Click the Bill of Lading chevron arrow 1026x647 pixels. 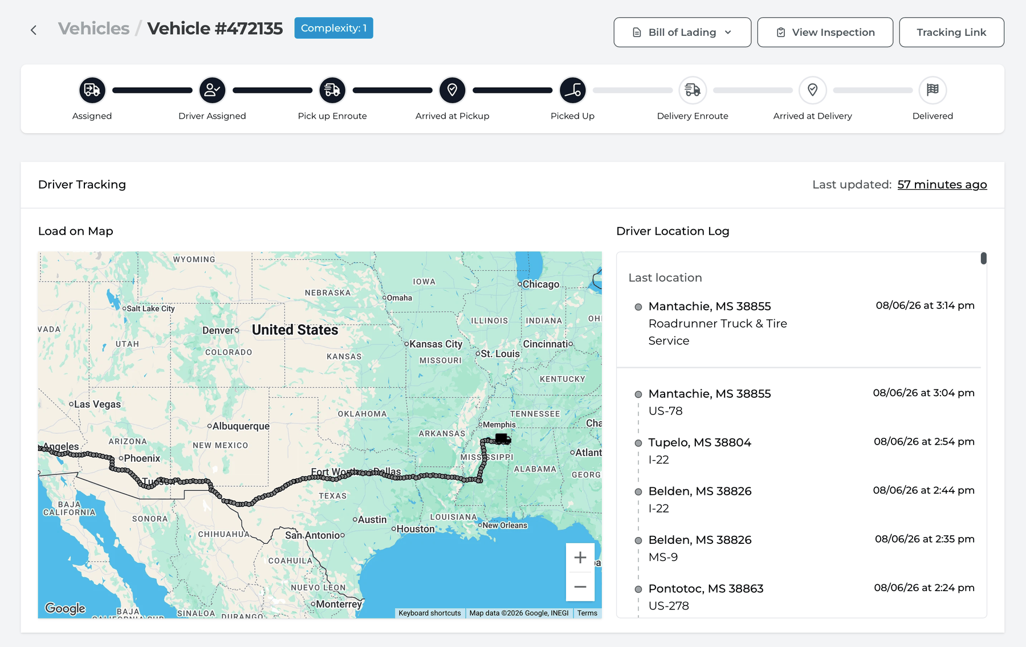(728, 32)
